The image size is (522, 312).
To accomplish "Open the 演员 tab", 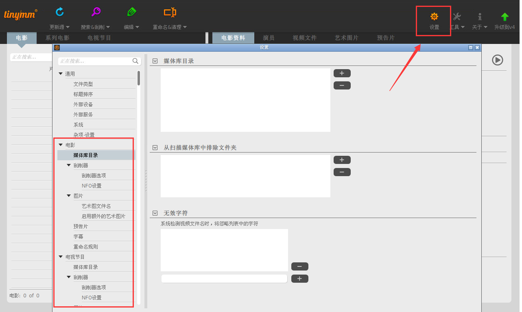I will (269, 38).
